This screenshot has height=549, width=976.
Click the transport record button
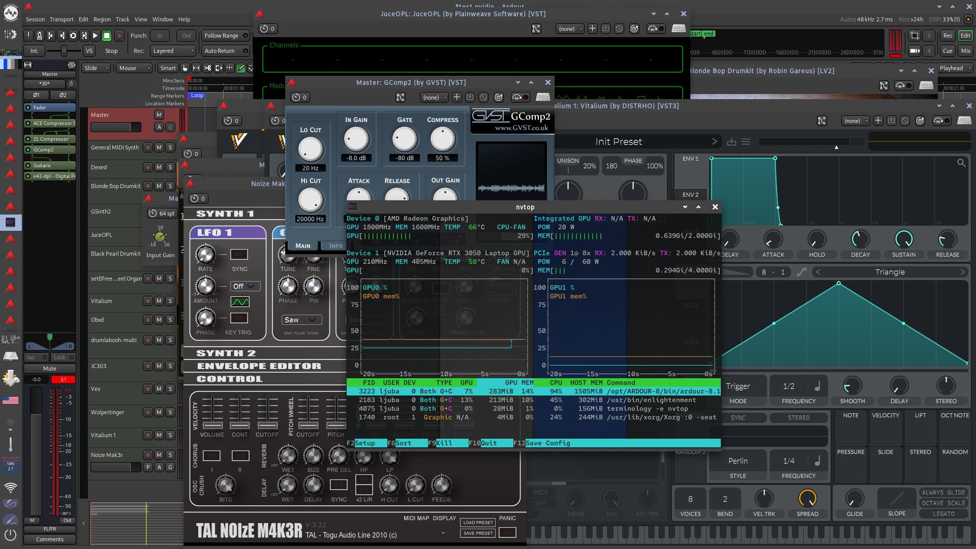(x=119, y=36)
